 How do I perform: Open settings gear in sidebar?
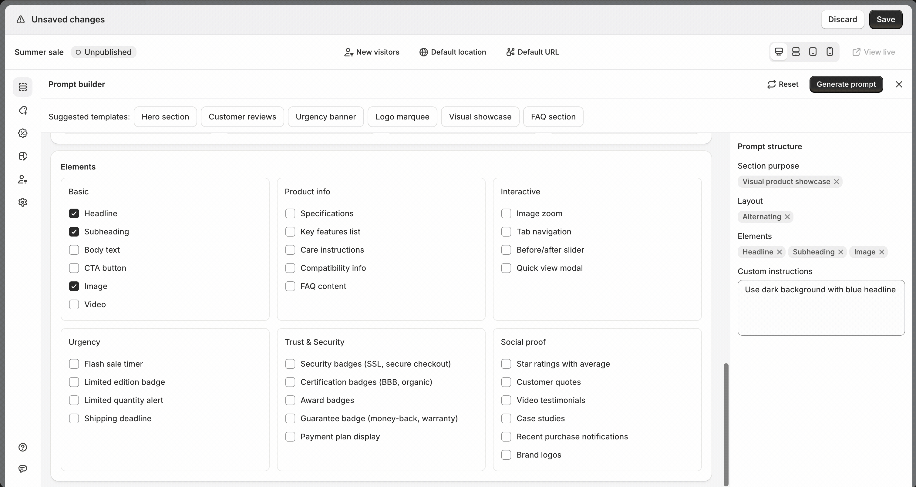pyautogui.click(x=23, y=202)
